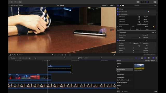Click the X Rotation dial
Image resolution: width=166 pixels, height=93 pixels.
[139, 17]
